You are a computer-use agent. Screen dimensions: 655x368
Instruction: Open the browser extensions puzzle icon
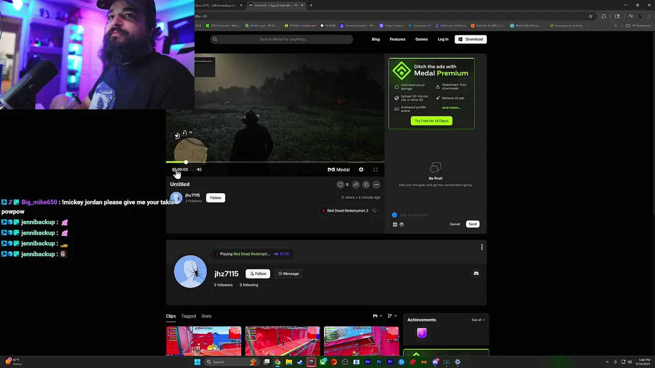pos(603,16)
